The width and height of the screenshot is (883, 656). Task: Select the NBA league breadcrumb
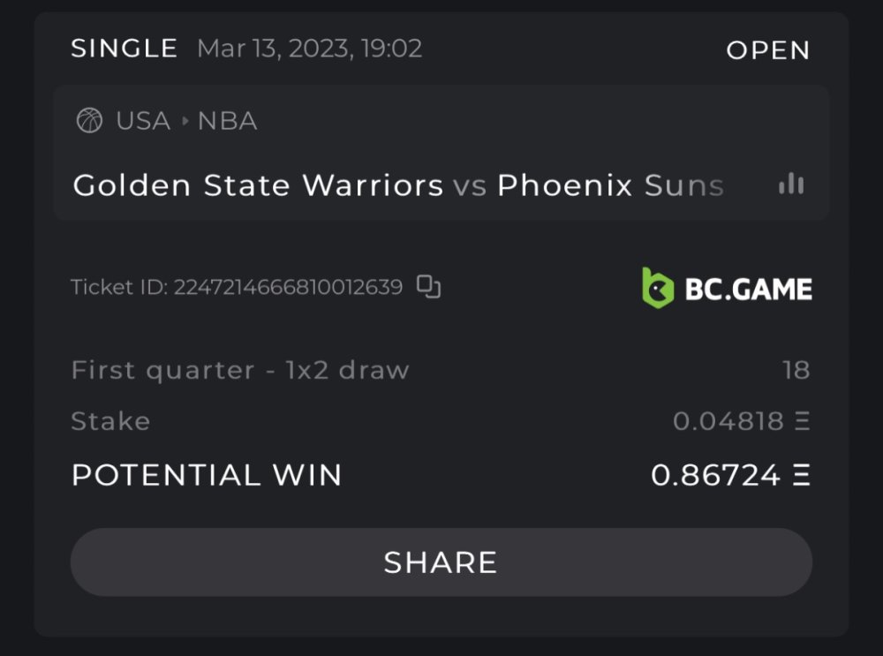227,120
